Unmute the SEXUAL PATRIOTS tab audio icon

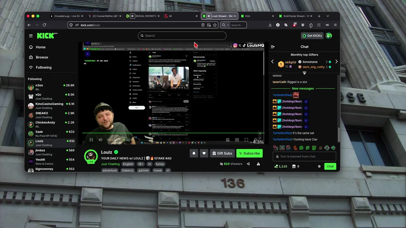pyautogui.click(x=133, y=16)
